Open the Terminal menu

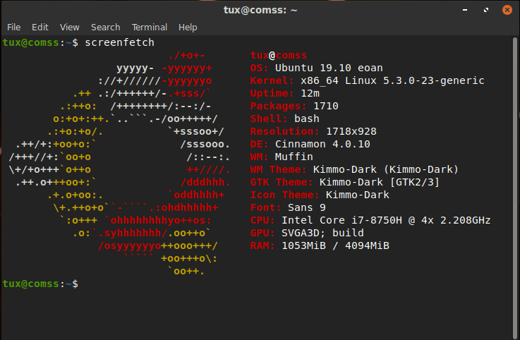pos(149,27)
